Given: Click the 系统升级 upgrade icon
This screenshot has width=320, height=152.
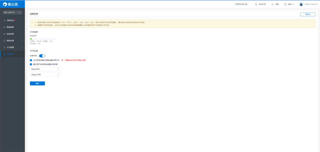Looking at the screenshot, I should [256, 4].
